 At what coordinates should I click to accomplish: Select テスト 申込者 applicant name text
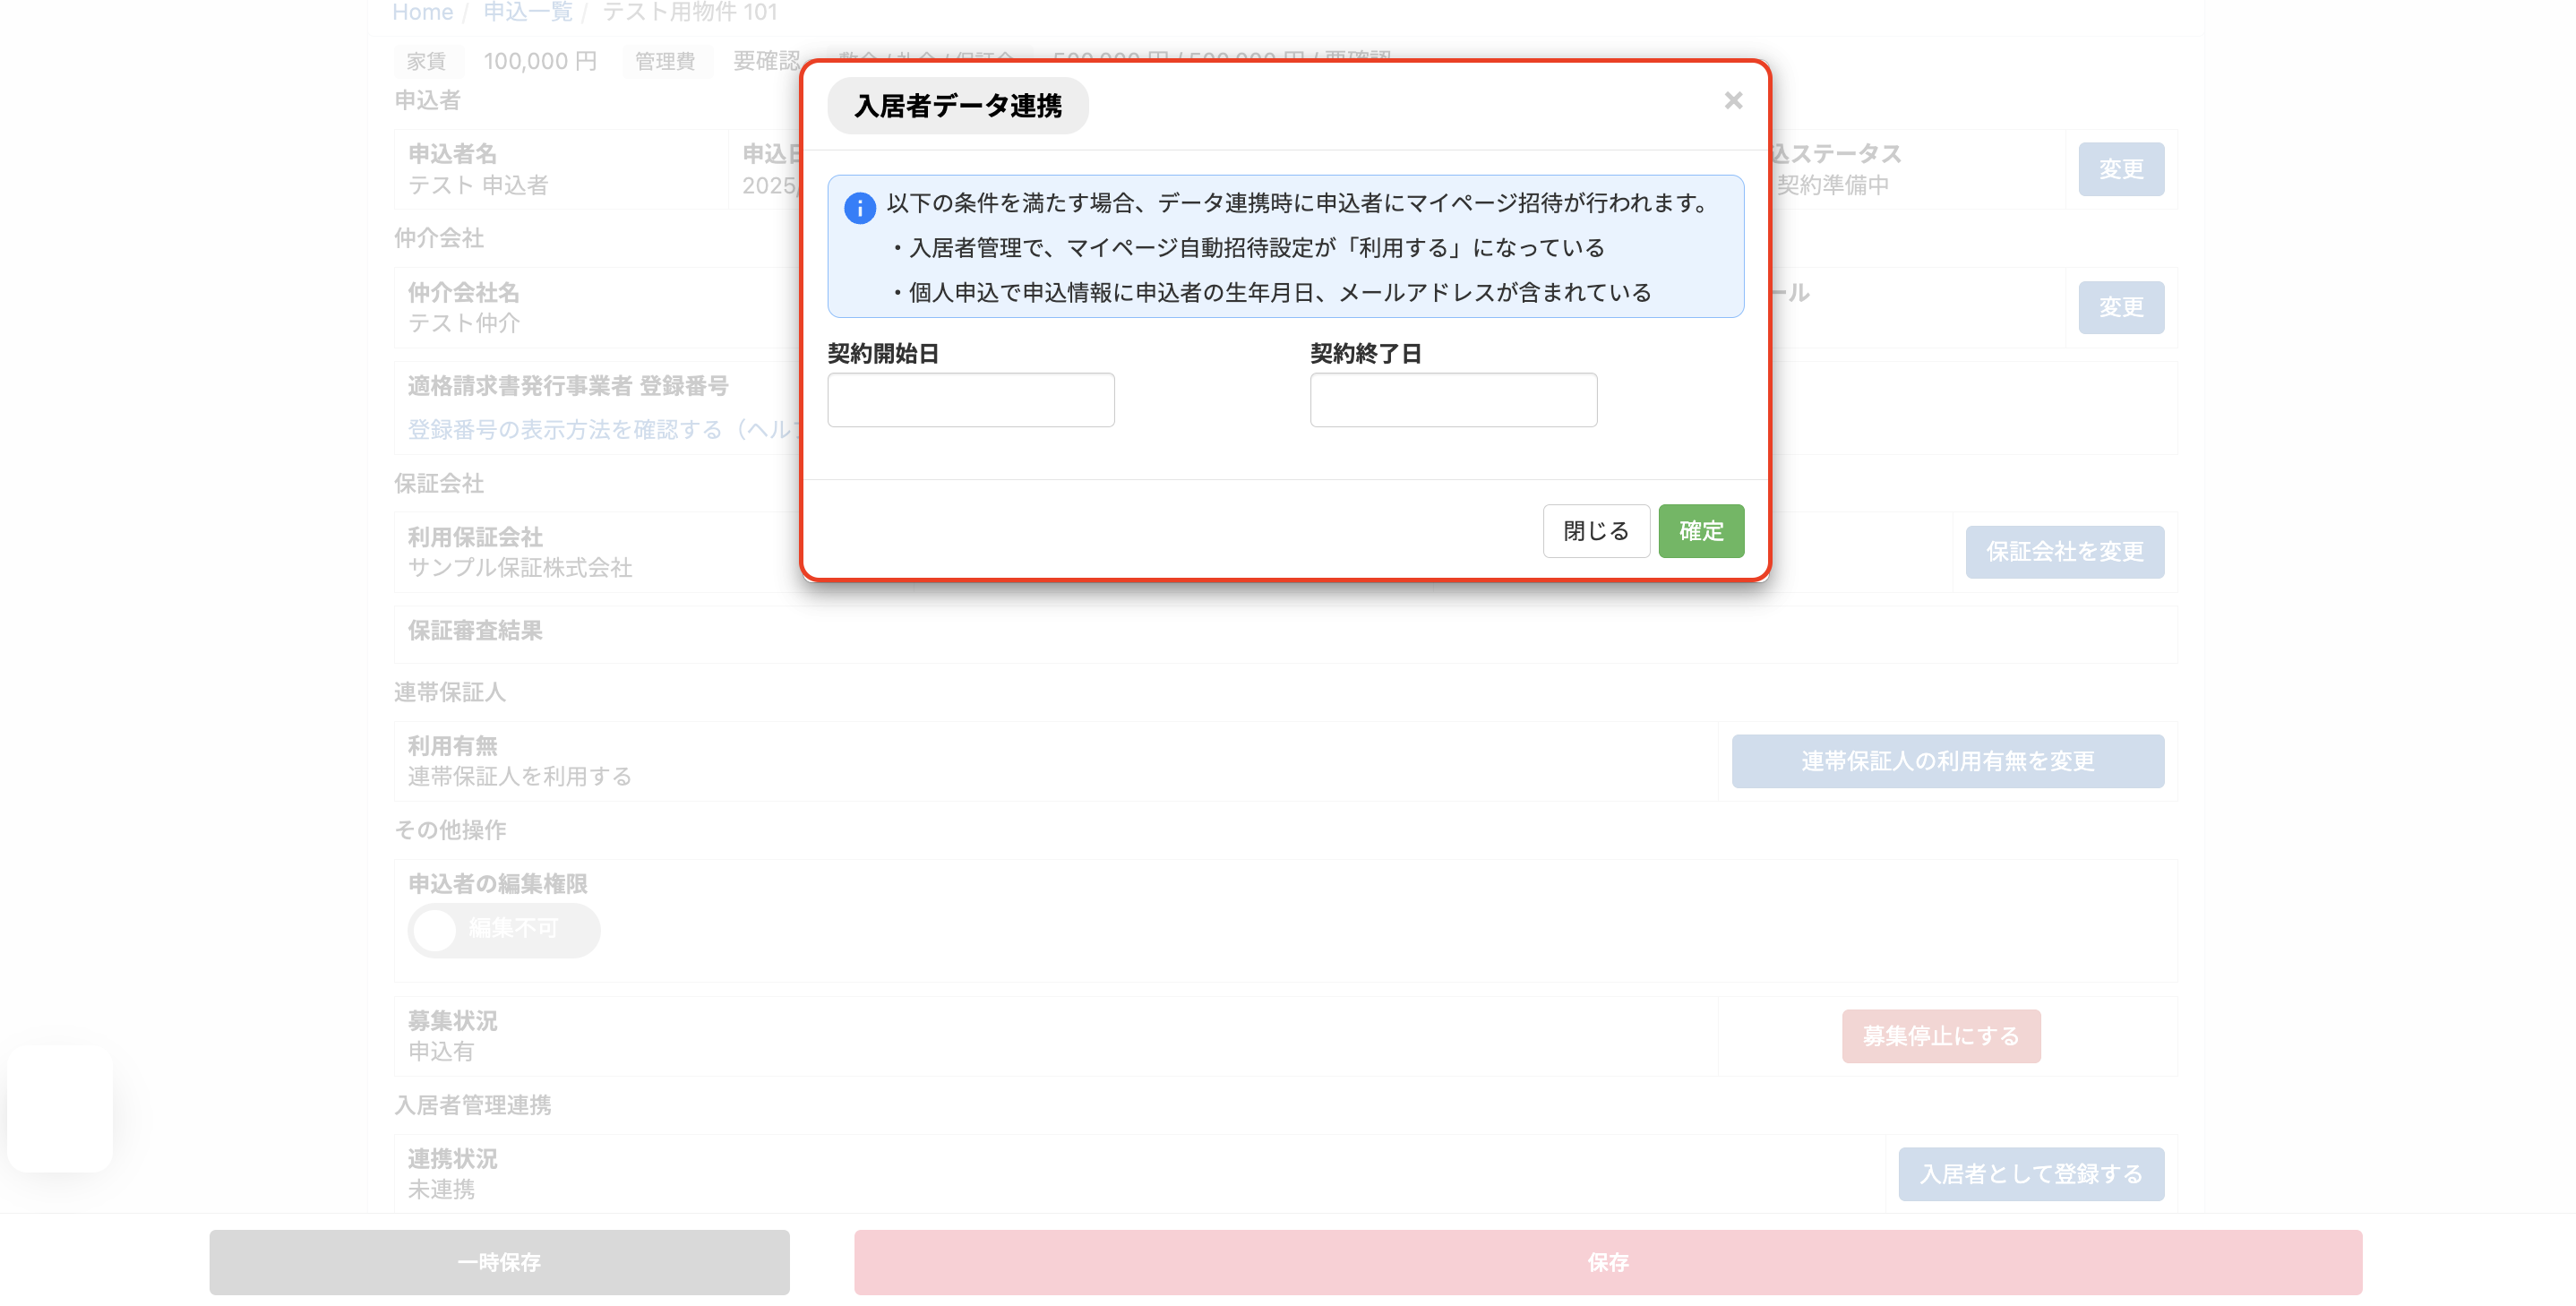tap(478, 185)
